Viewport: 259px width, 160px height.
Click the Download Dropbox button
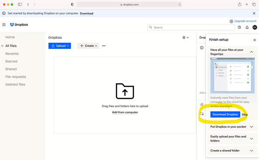pos(225,114)
